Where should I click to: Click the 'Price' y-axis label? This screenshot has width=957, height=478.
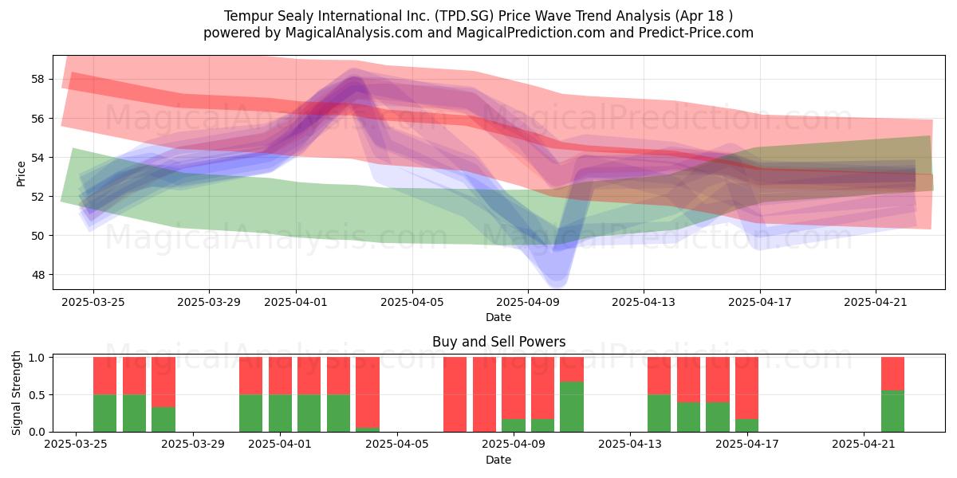pyautogui.click(x=21, y=172)
